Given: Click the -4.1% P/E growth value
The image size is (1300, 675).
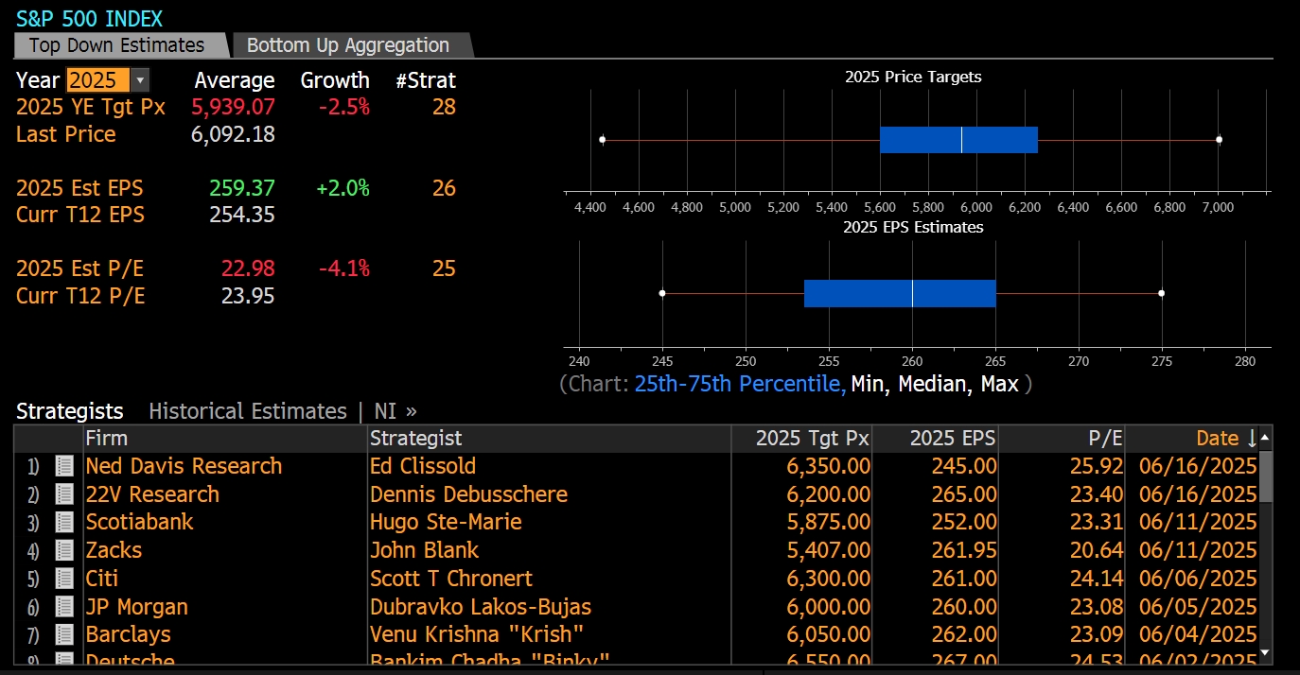Looking at the screenshot, I should pyautogui.click(x=344, y=268).
